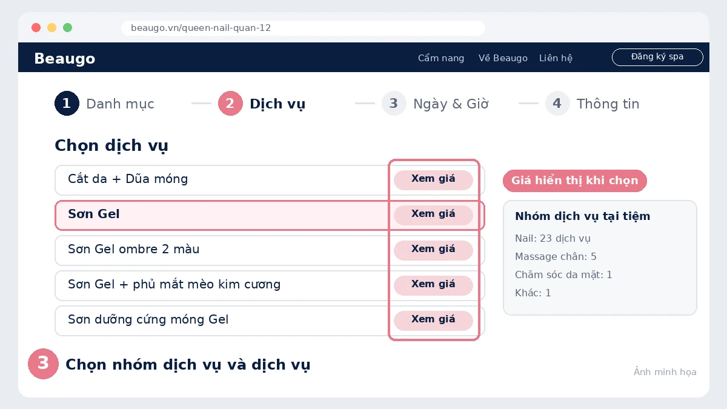The height and width of the screenshot is (409, 727).
Task: Click Massage chân: 5 group
Action: tap(556, 257)
